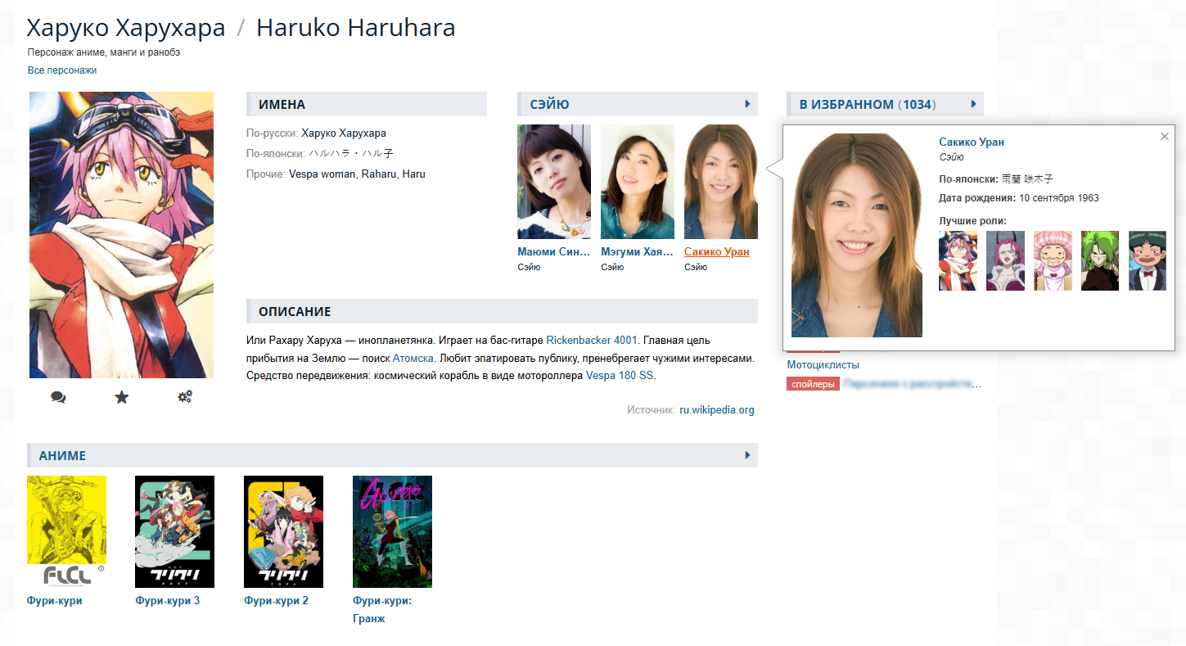Click Мэгуми Хая… seiyuu photo

click(638, 182)
